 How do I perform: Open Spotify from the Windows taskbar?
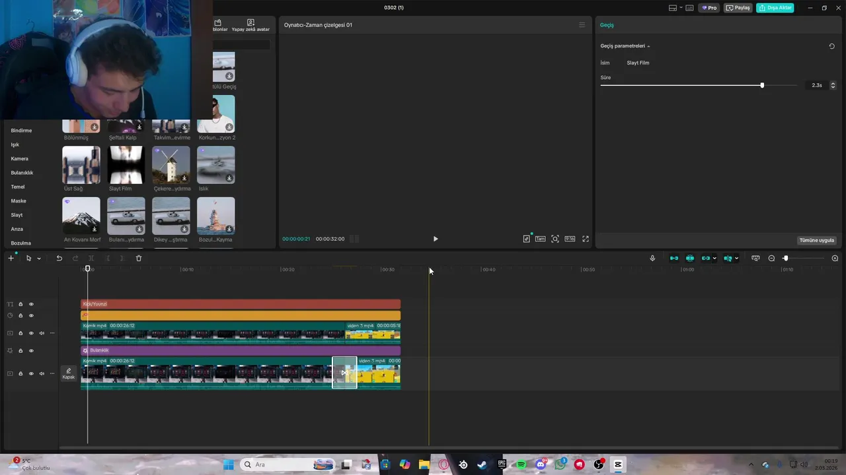coord(521,464)
